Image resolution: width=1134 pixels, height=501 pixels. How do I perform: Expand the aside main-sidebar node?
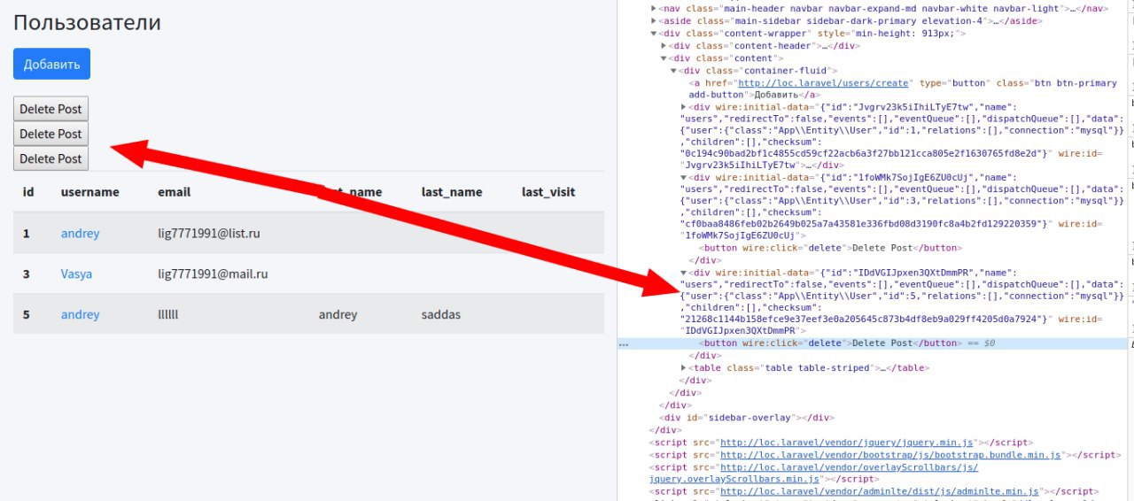coord(654,21)
